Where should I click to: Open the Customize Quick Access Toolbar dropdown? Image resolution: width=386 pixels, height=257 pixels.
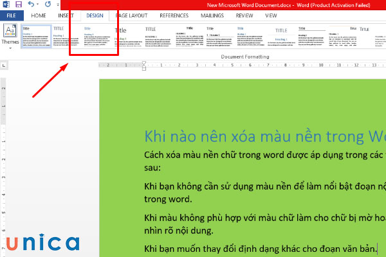point(58,4)
